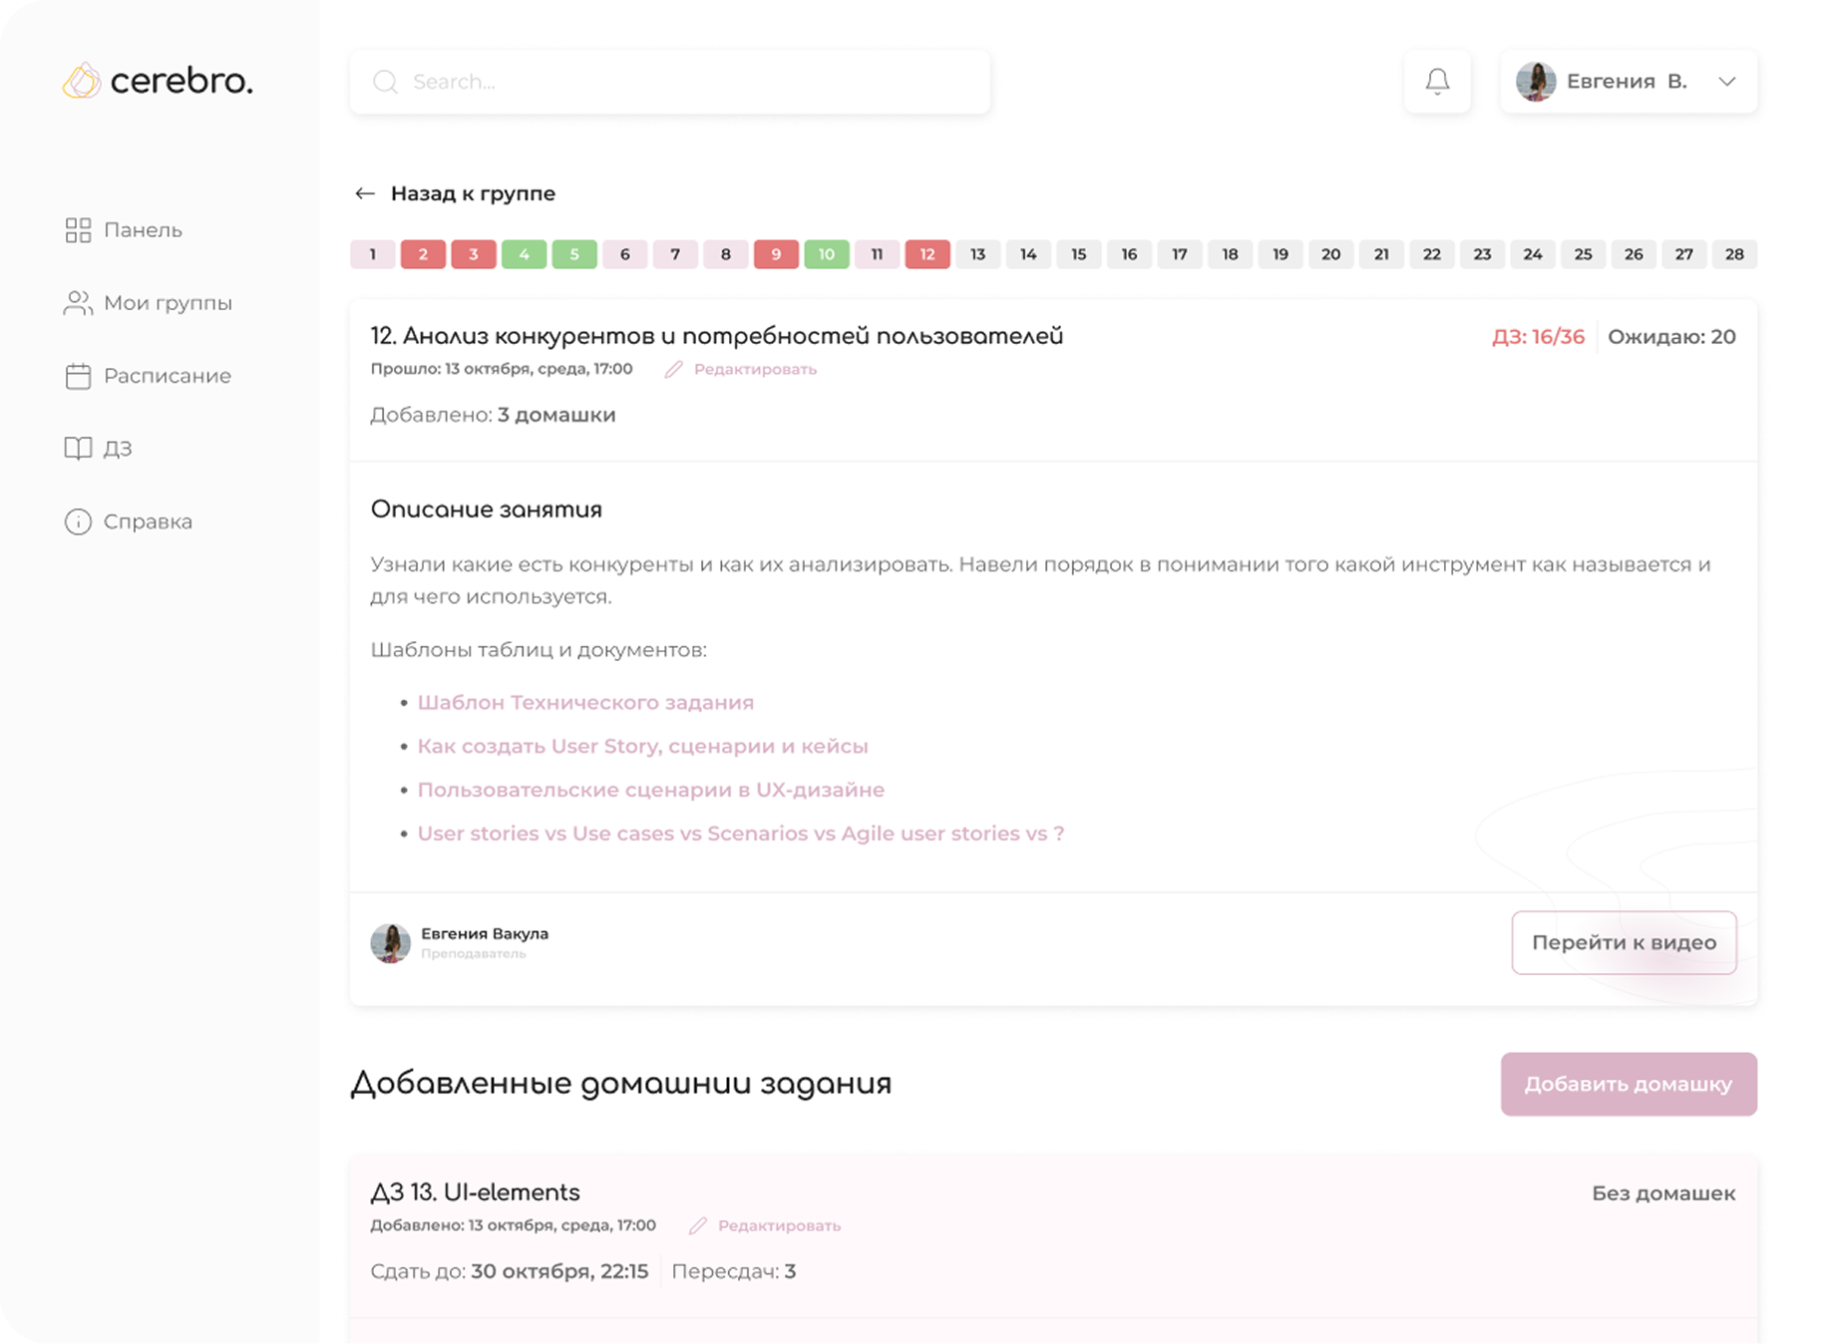Click the Добавить домашку button
Screen dimensions: 1821x1344
tap(1628, 1084)
